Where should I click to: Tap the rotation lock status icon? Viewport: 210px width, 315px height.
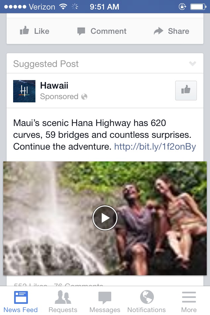[x=182, y=7]
